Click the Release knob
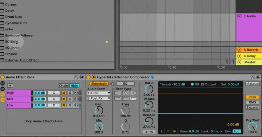262x137 pixels. [x=149, y=121]
